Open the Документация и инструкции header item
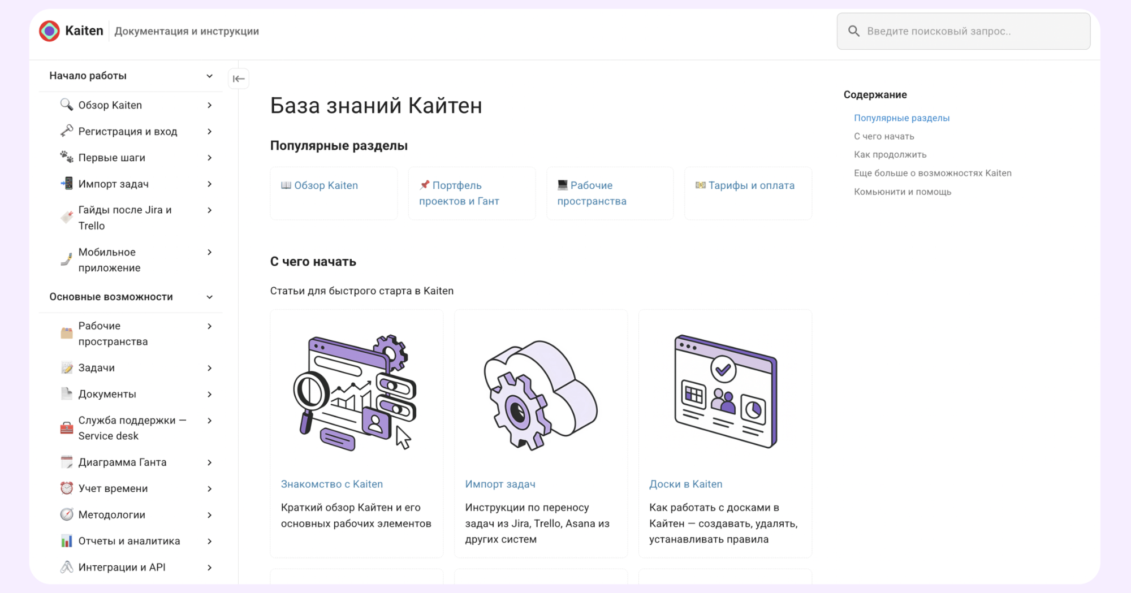This screenshot has width=1131, height=593. pyautogui.click(x=187, y=31)
